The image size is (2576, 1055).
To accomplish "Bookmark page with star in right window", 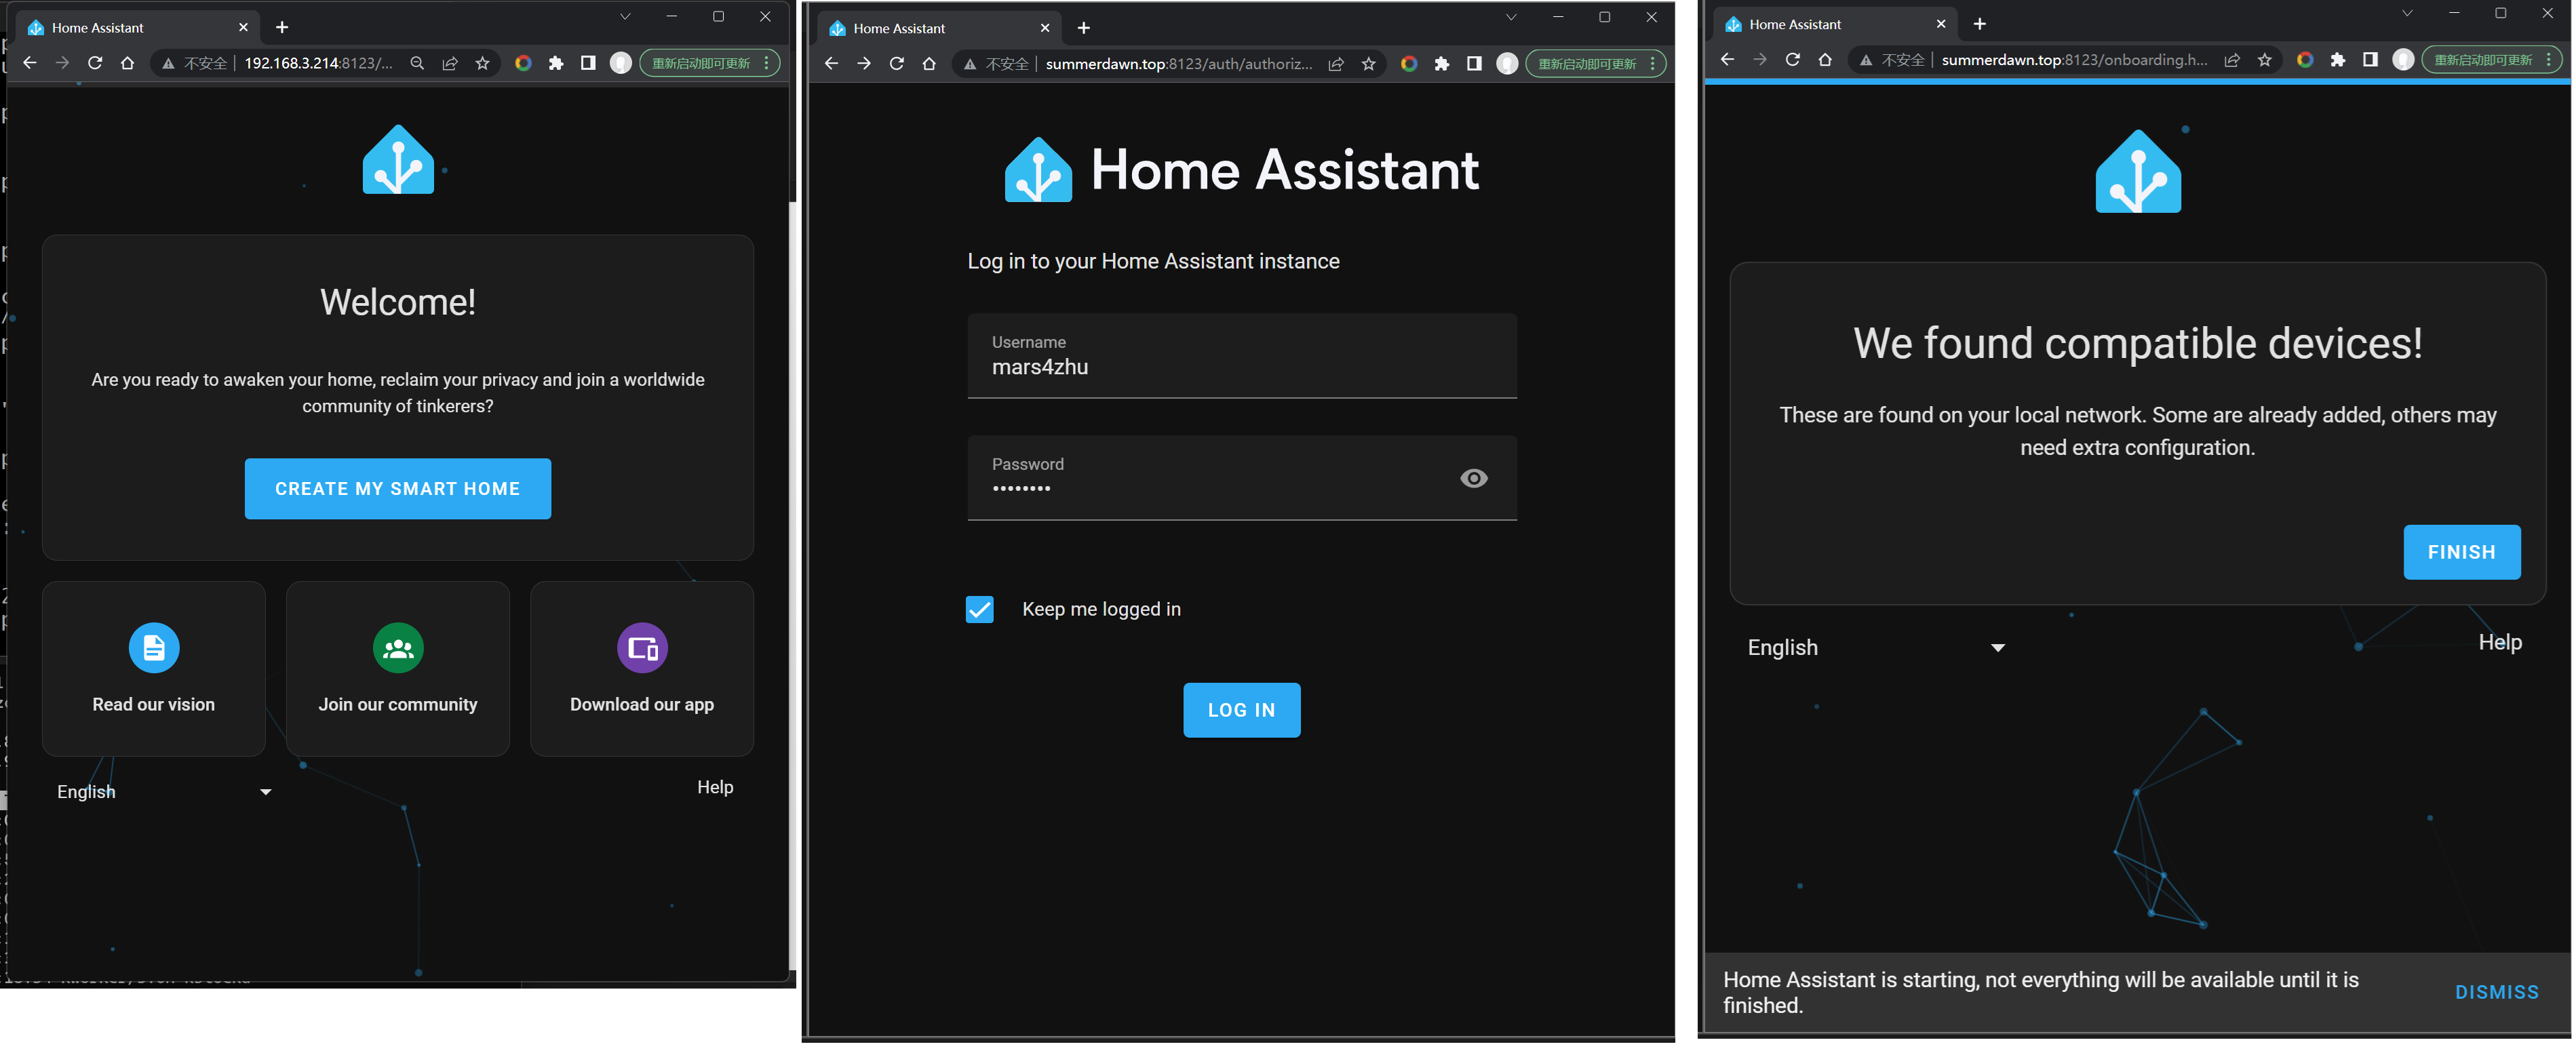I will (x=2264, y=60).
